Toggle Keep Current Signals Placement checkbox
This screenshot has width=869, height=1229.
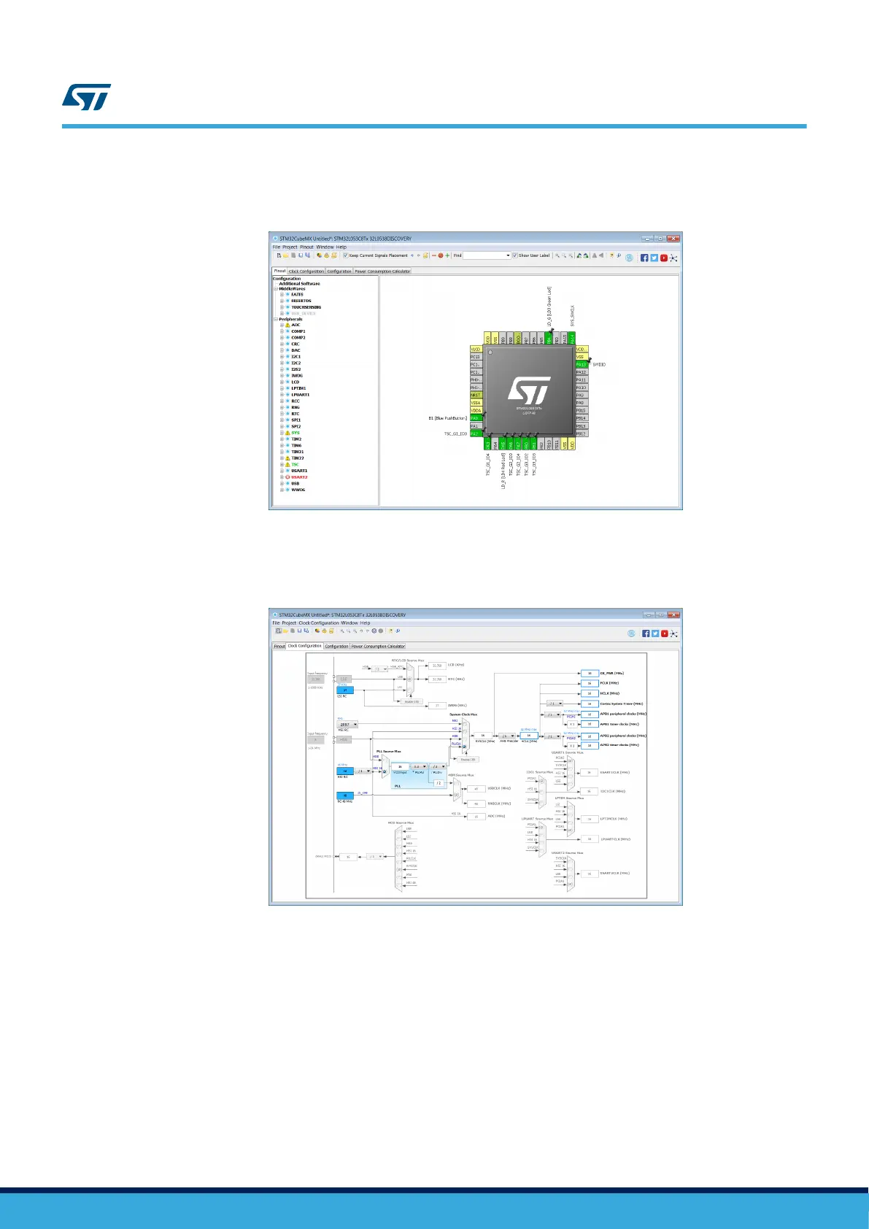click(x=345, y=256)
